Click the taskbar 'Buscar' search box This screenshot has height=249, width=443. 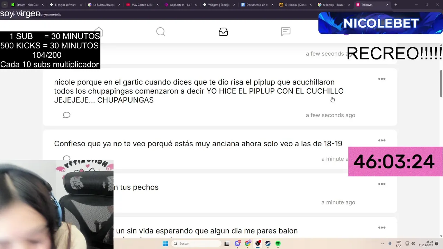pos(197,243)
